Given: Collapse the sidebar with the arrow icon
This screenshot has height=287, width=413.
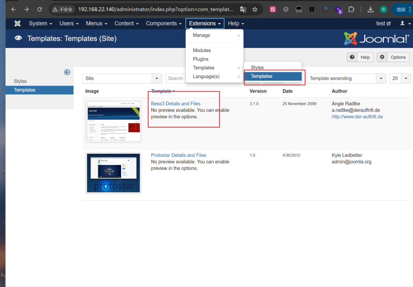Looking at the screenshot, I should click(67, 72).
